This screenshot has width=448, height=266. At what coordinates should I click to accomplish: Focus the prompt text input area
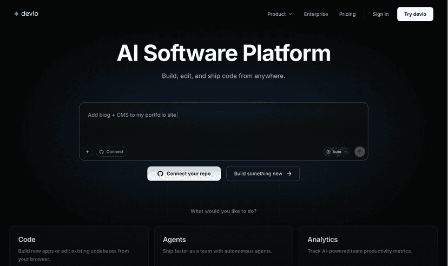click(223, 124)
